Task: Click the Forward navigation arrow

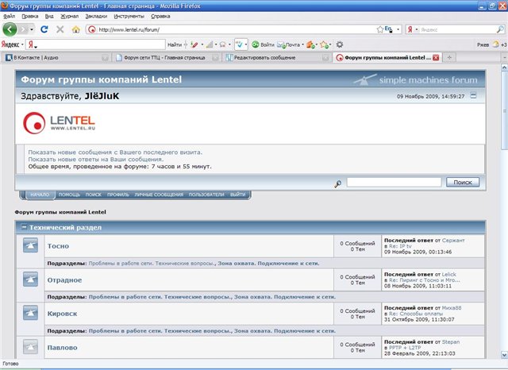Action: click(x=23, y=29)
